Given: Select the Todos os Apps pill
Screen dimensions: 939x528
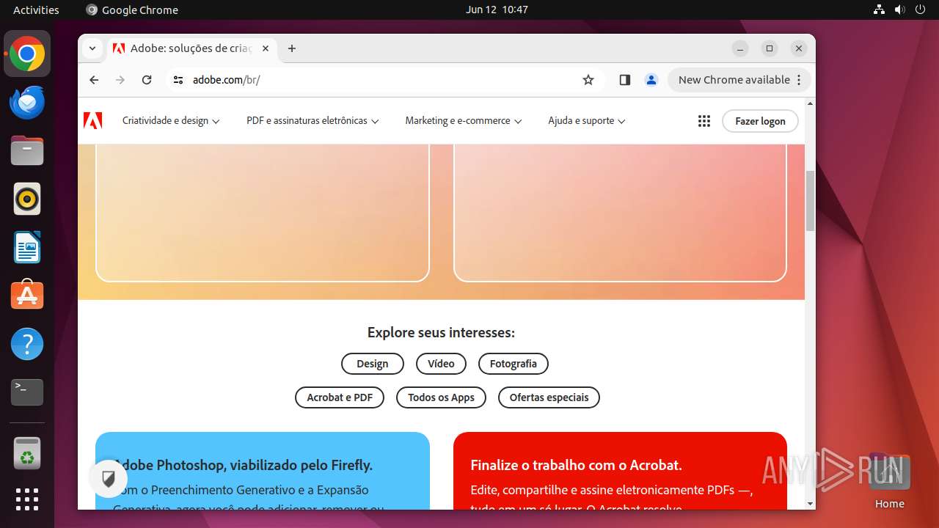Looking at the screenshot, I should pos(441,397).
